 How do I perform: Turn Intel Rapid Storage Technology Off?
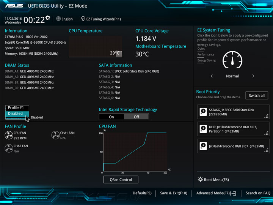click(136, 117)
